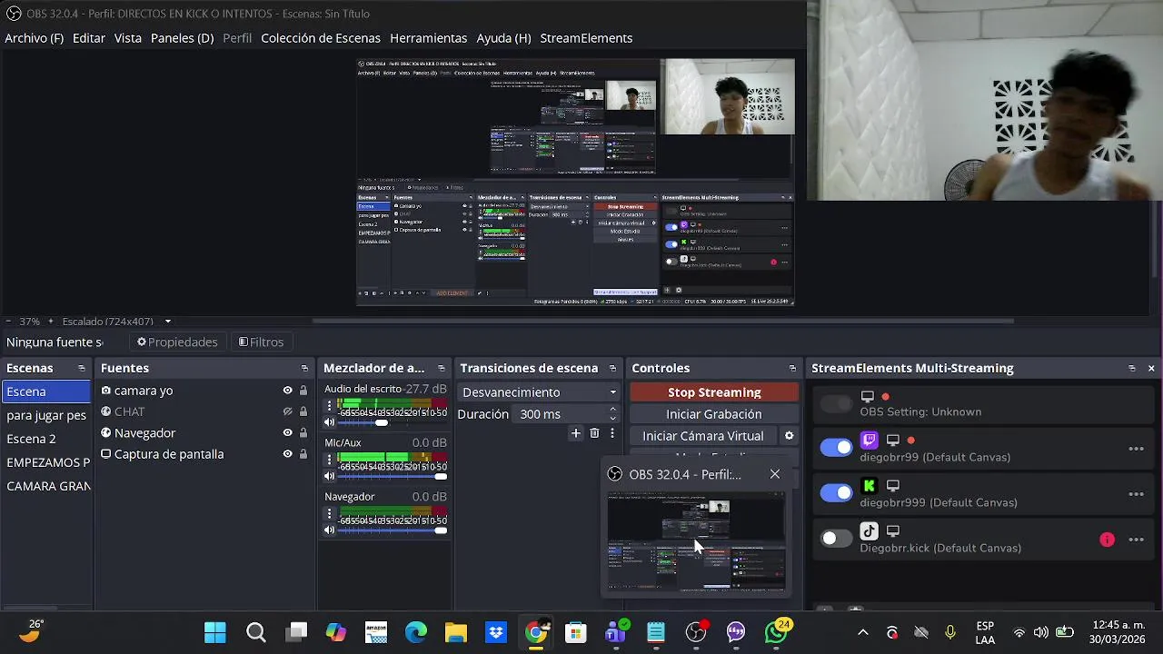Viewport: 1163px width, 654px height.
Task: Click Iniciar Cámara Virtual button
Action: click(703, 436)
